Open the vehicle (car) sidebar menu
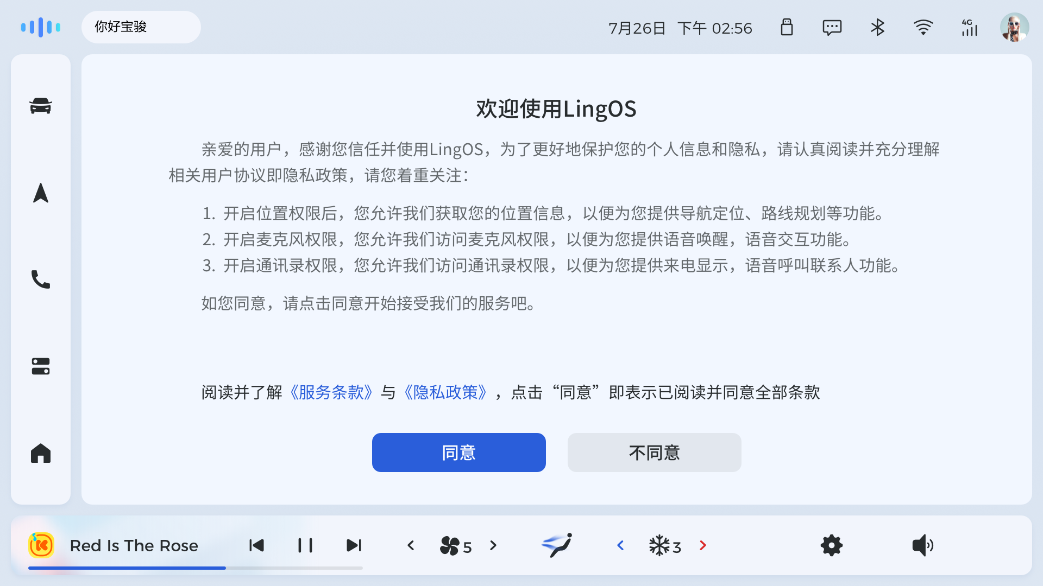 pos(41,106)
